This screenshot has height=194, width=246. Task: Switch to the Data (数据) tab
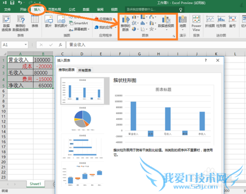coord(86,9)
